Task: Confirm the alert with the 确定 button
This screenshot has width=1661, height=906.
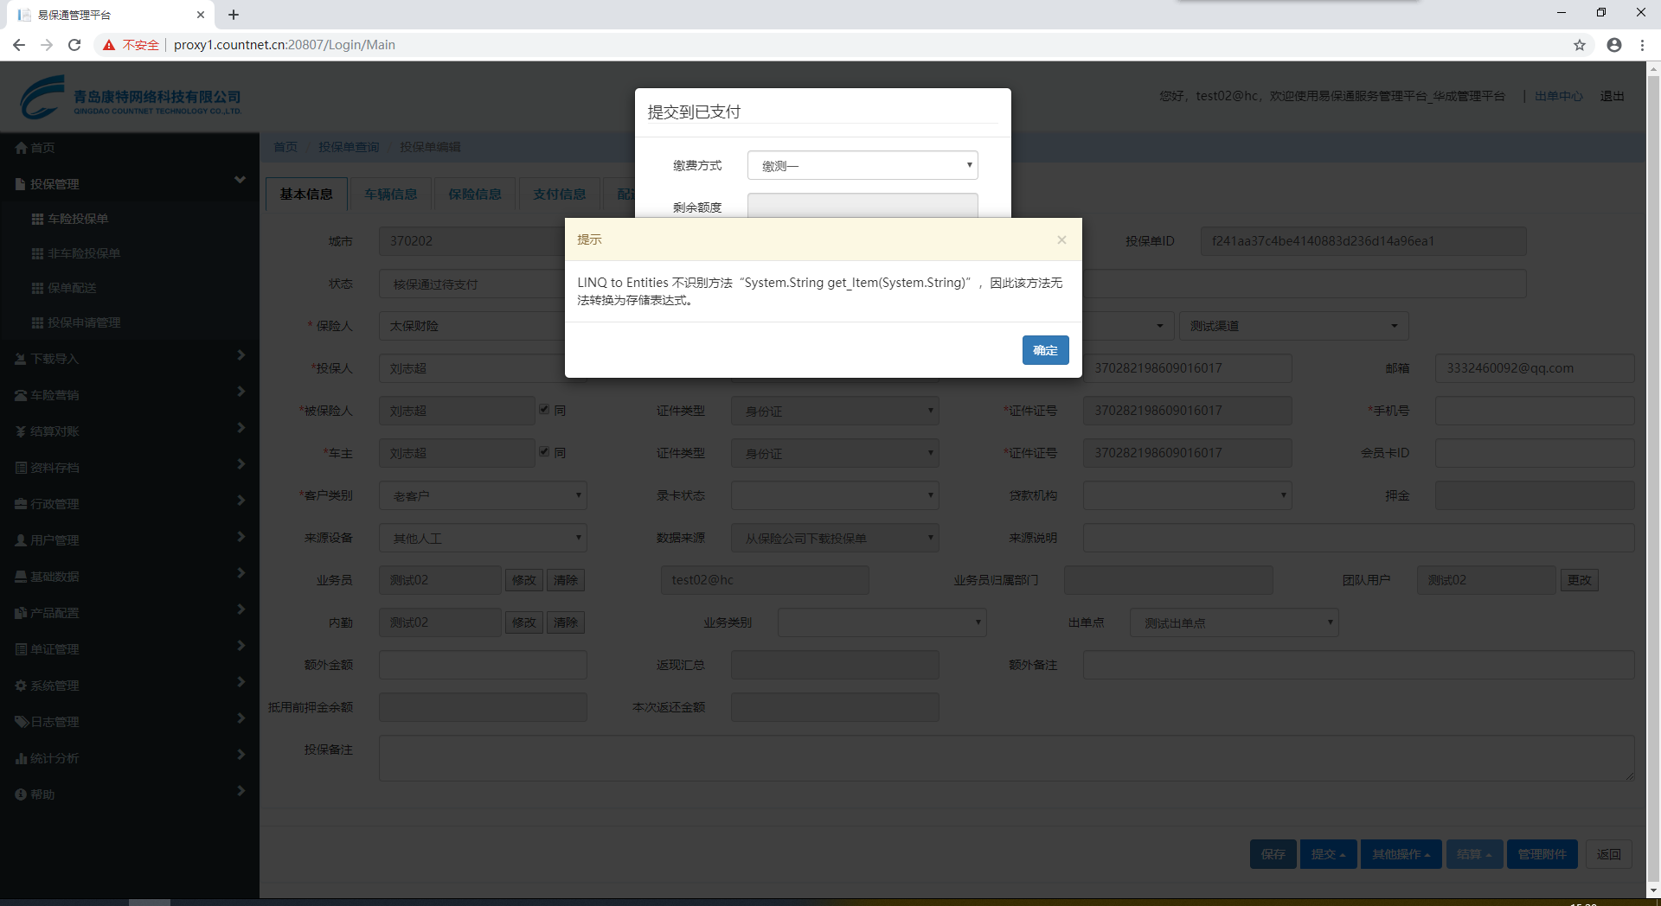Action: (1045, 350)
